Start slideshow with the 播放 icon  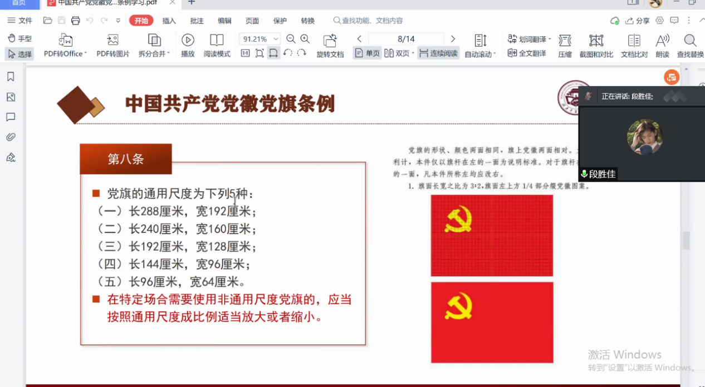coord(188,41)
